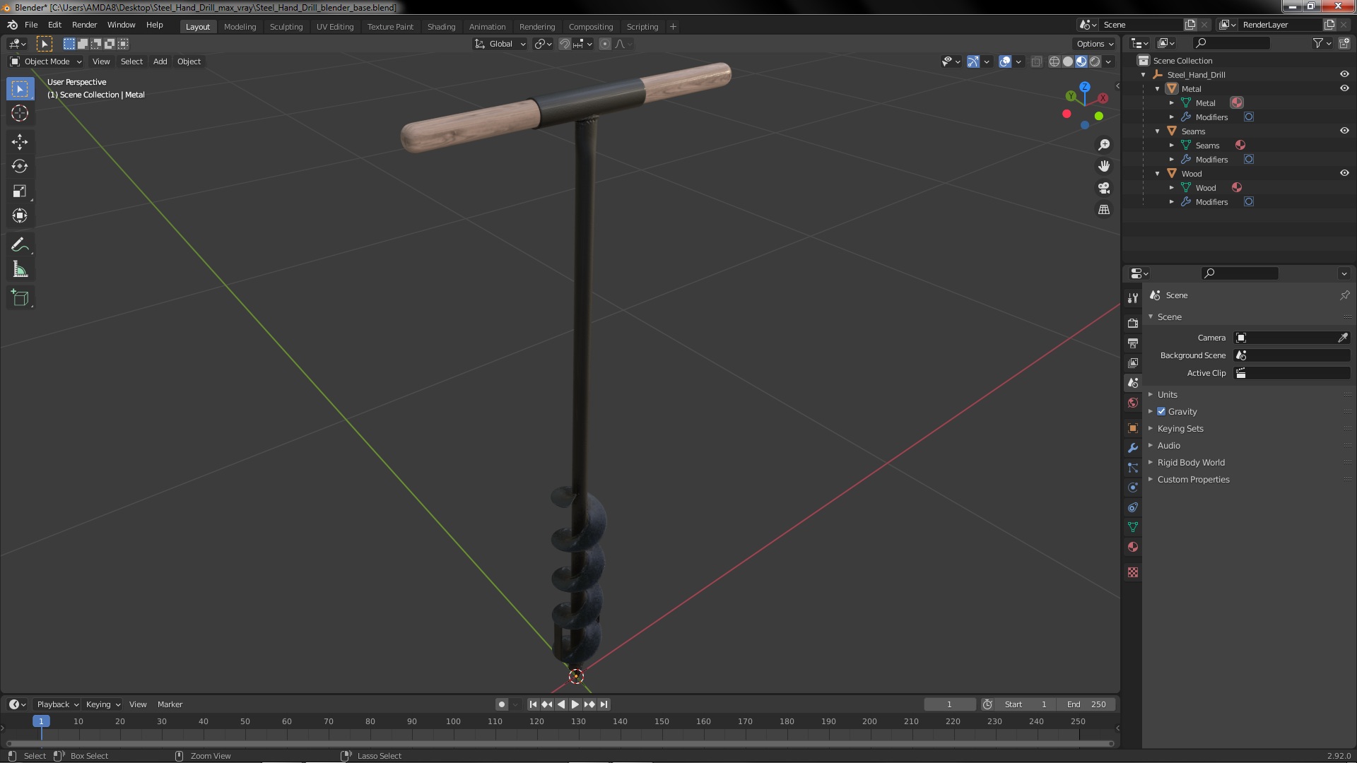
Task: Select the Scale tool
Action: [x=20, y=191]
